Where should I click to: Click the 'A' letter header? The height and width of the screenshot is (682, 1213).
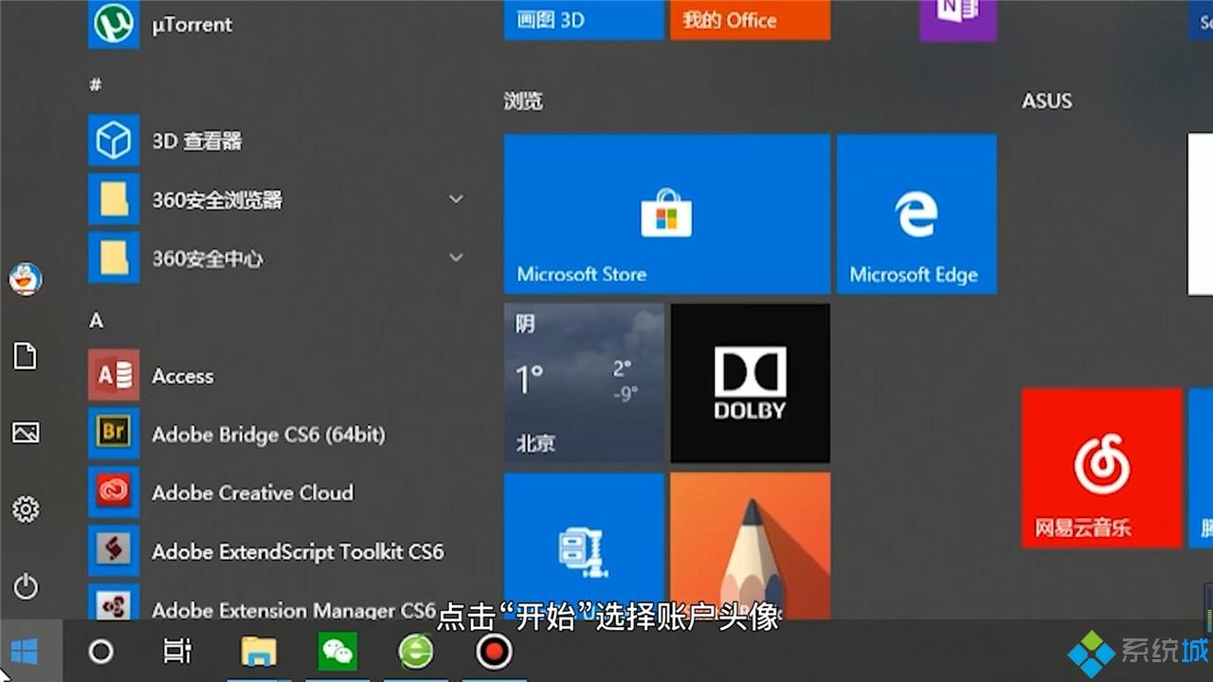(x=96, y=321)
